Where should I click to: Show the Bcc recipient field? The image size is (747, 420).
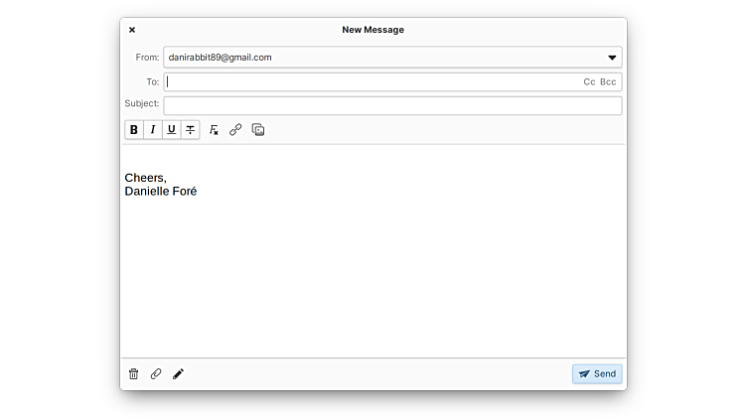[608, 82]
